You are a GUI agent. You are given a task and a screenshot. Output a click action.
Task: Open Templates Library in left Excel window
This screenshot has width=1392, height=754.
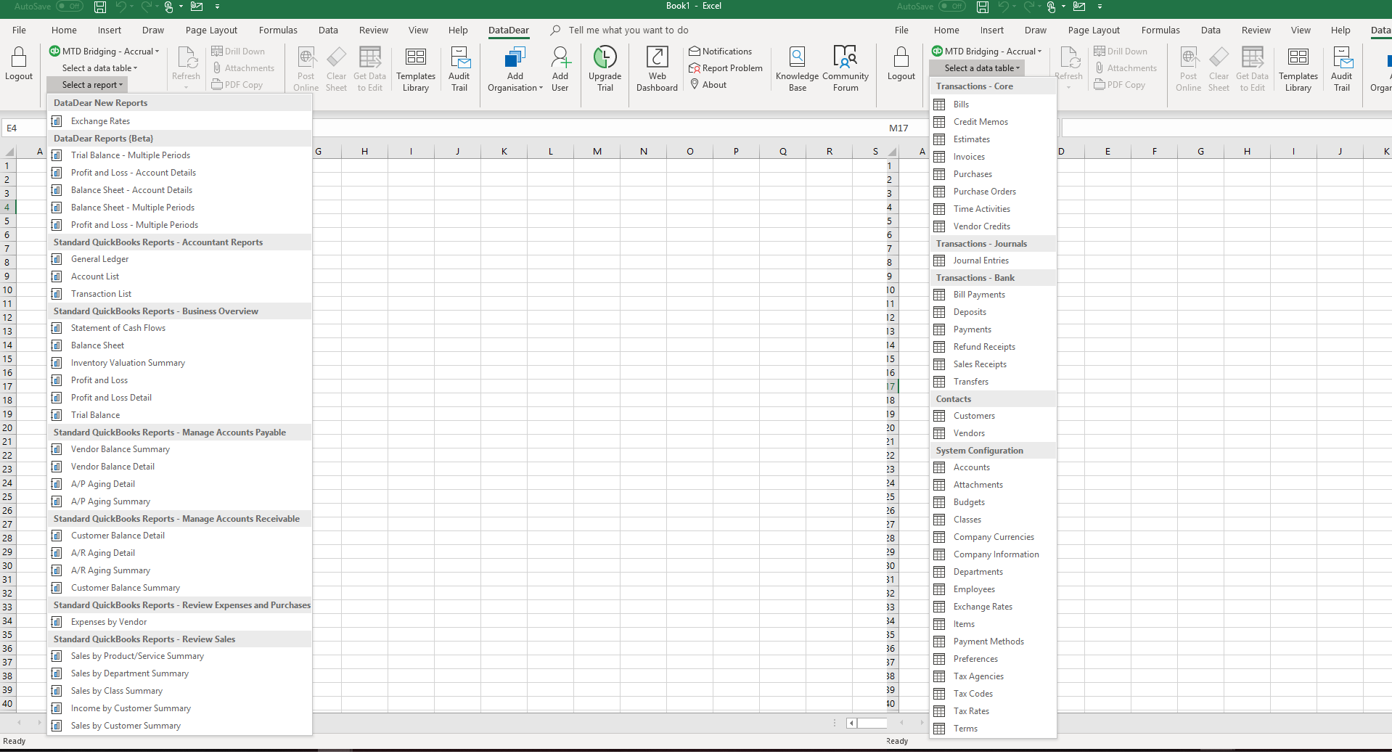pyautogui.click(x=416, y=70)
